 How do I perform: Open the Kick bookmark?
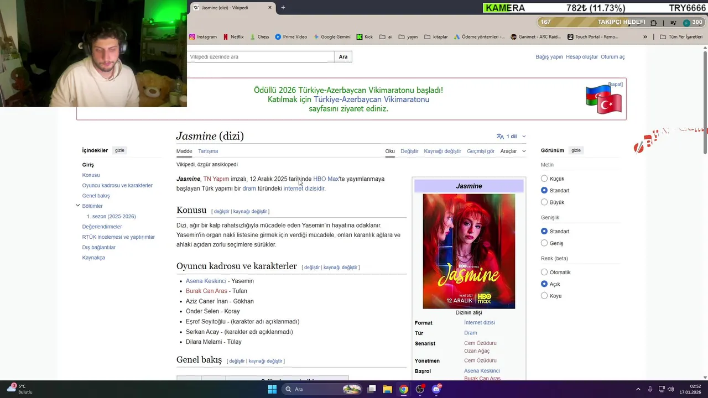click(x=365, y=37)
